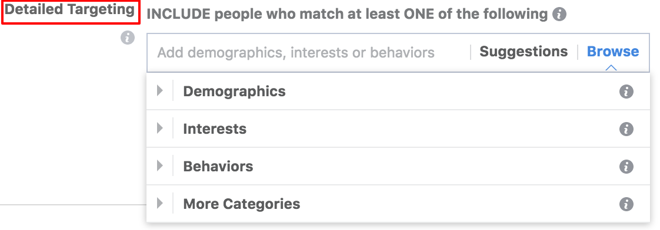Click the info icon below Detailed Targeting label
This screenshot has height=230, width=660.
(128, 38)
